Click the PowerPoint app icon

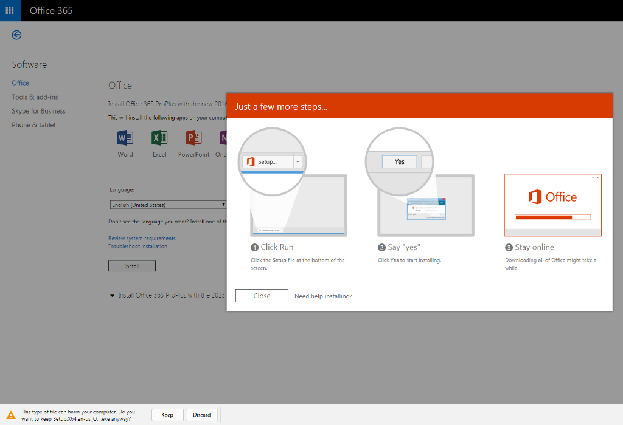coord(193,138)
